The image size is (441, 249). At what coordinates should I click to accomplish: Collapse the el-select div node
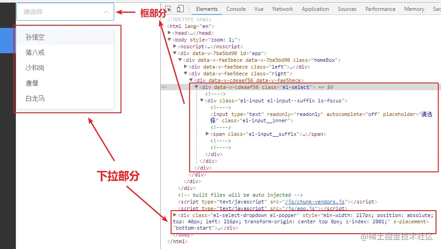(x=196, y=87)
